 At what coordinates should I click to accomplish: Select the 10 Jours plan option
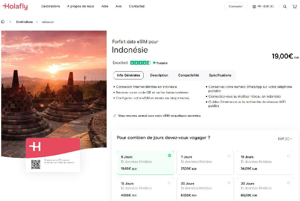click(x=265, y=163)
